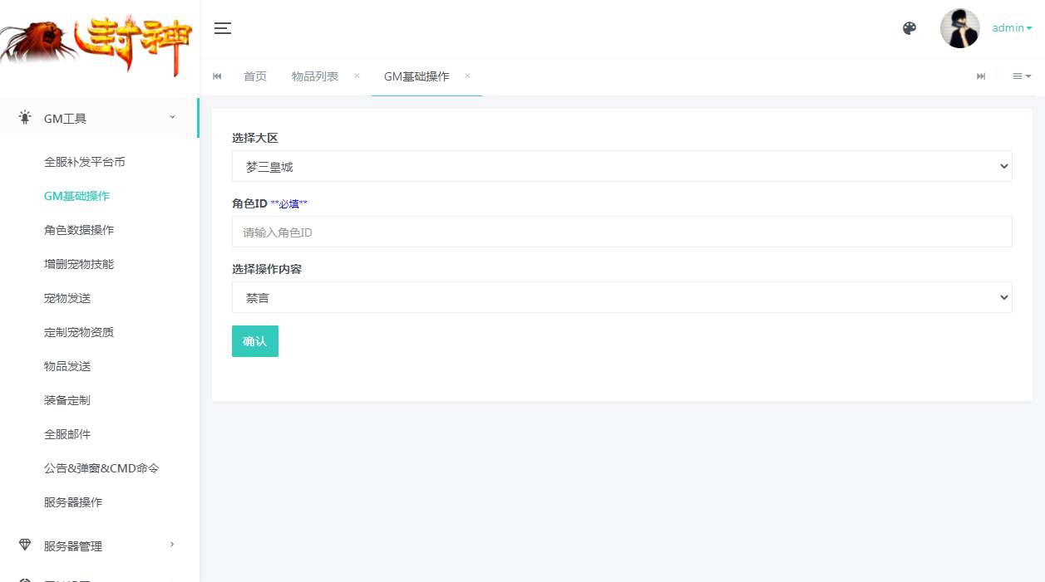Open the 全服邮件 sidebar page

(x=67, y=433)
